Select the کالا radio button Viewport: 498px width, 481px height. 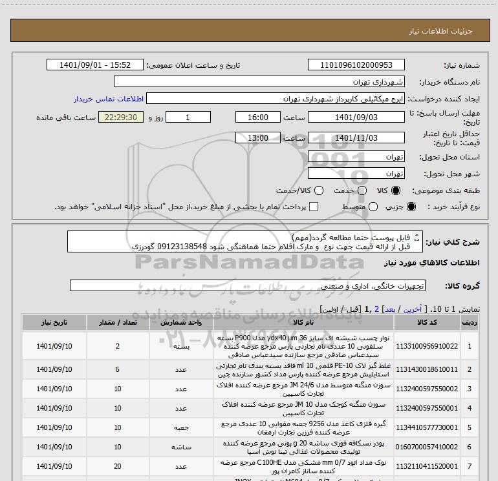[396, 190]
